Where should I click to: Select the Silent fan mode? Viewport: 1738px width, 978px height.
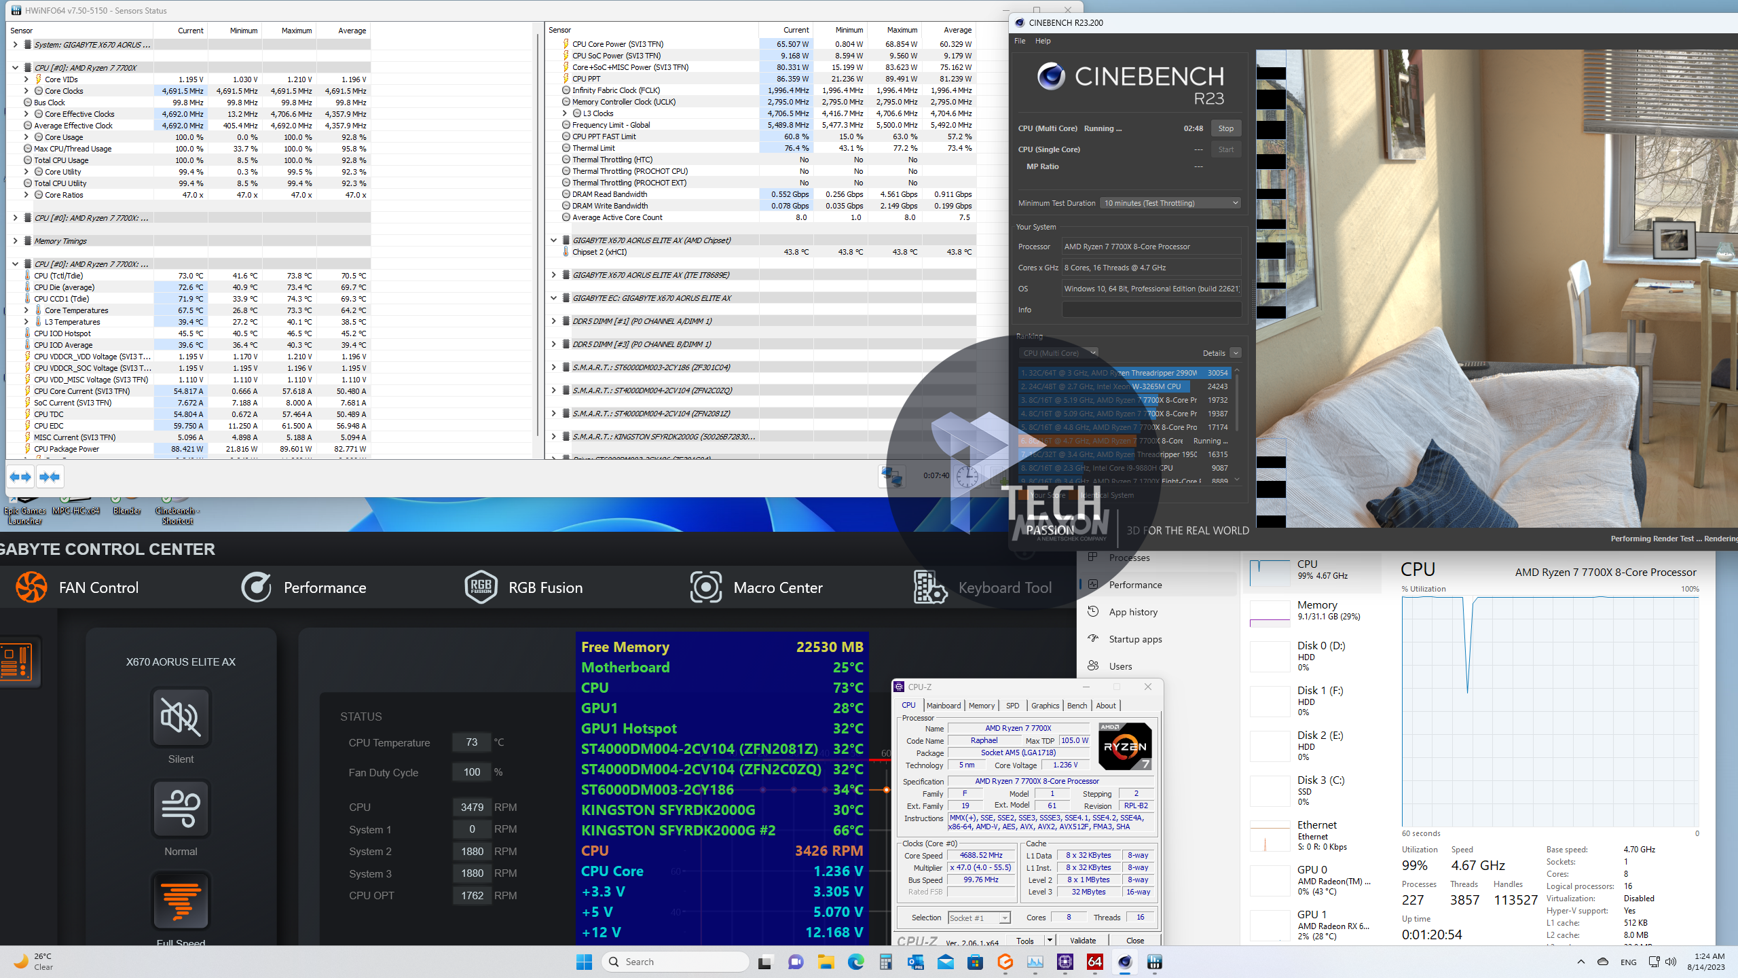(x=181, y=717)
